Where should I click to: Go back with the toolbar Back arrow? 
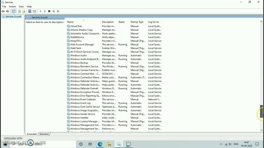coord(3,11)
